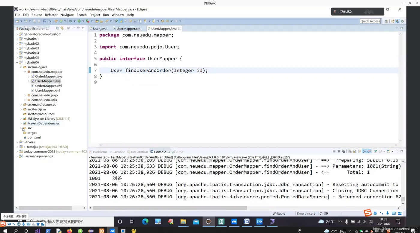Click Pin Console icon
The width and height of the screenshot is (420, 233).
[375, 151]
